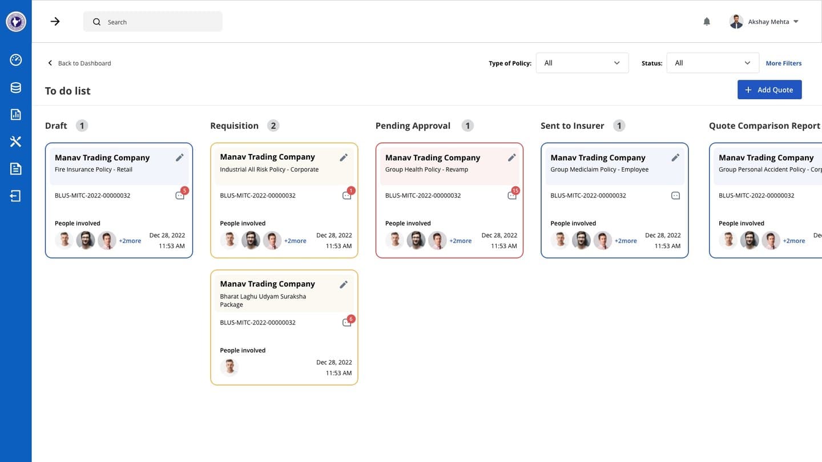This screenshot has height=462, width=822.
Task: Click quote ID on Pending Approval card
Action: 423,196
